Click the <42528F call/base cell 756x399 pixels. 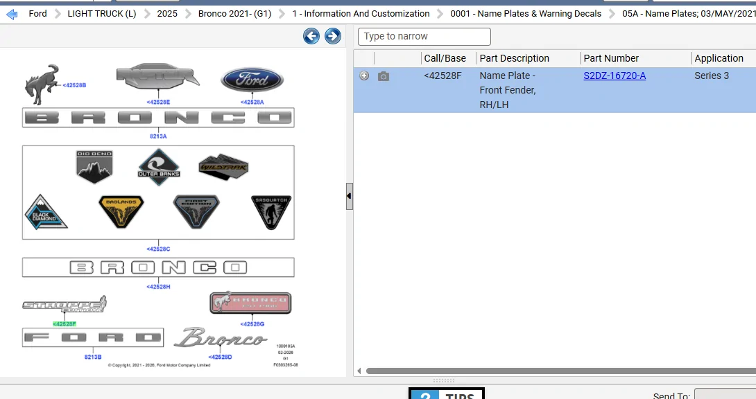coord(443,76)
